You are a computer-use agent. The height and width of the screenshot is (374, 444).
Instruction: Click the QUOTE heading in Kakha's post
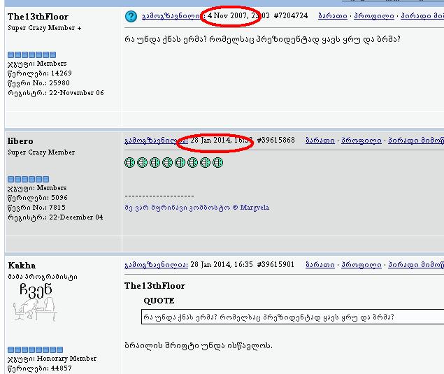(159, 301)
